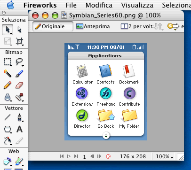Select the Lasso tool

[19, 62]
